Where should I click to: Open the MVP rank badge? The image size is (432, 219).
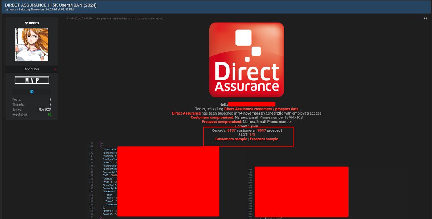32,80
